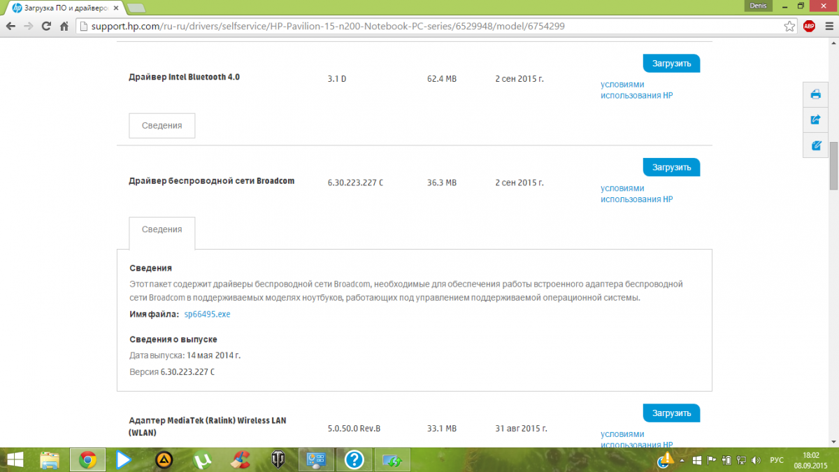Print the page using the printer icon
The width and height of the screenshot is (839, 472).
815,94
